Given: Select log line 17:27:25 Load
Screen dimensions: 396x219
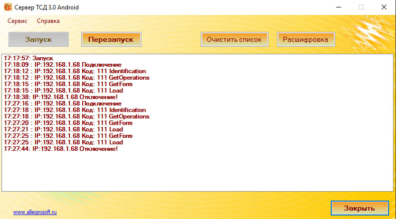Looking at the screenshot, I should pos(63,142).
